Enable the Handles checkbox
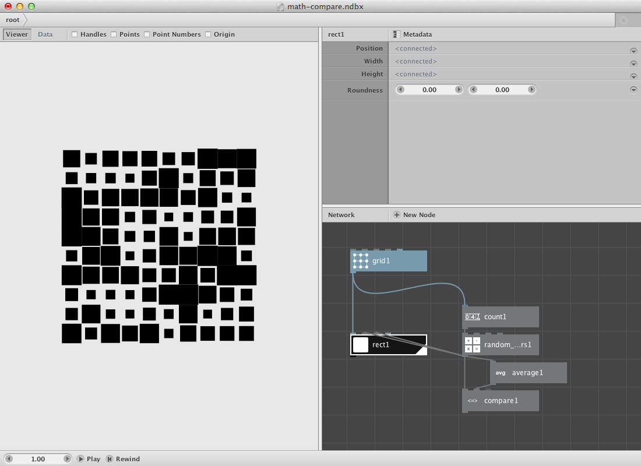 [x=75, y=34]
